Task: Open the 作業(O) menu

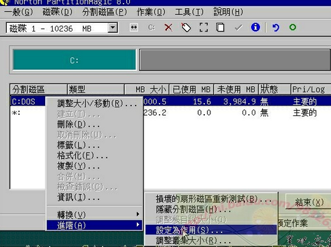Action: (151, 12)
